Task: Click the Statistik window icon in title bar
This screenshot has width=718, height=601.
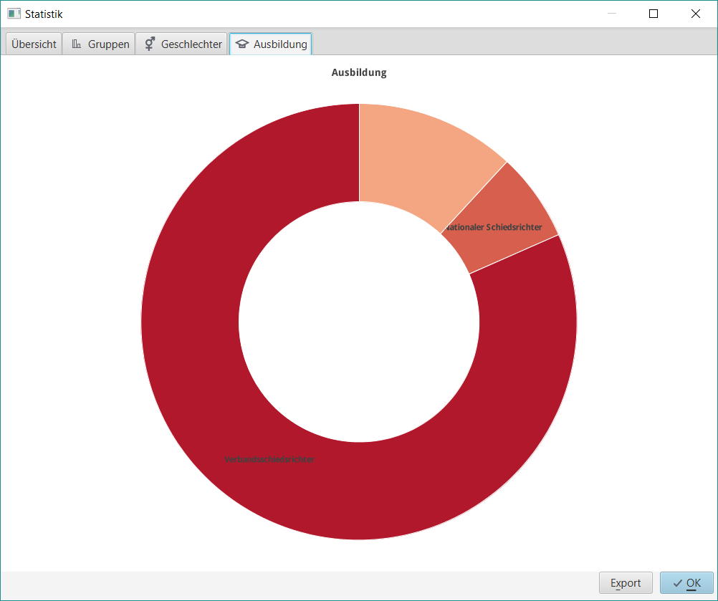Action: [14, 14]
